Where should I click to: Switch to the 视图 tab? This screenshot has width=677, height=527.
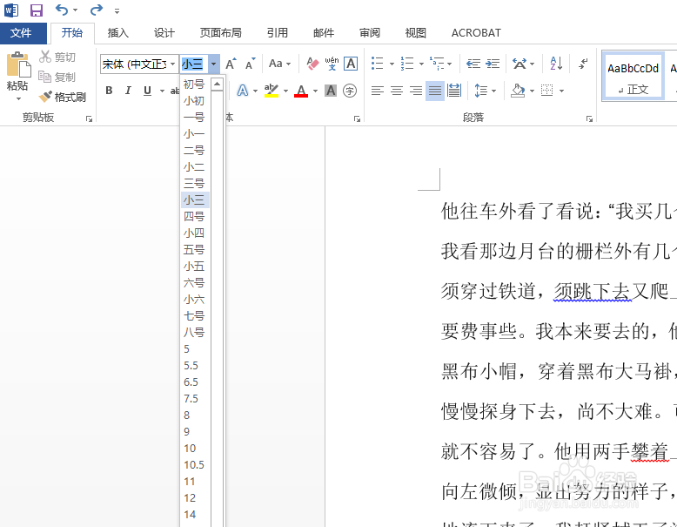(416, 33)
